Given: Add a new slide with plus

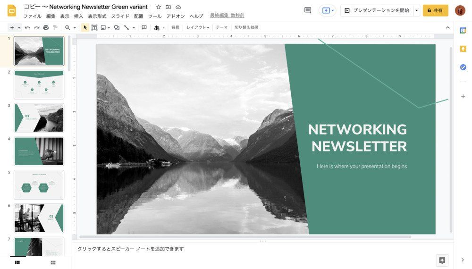Looking at the screenshot, I should (x=12, y=27).
